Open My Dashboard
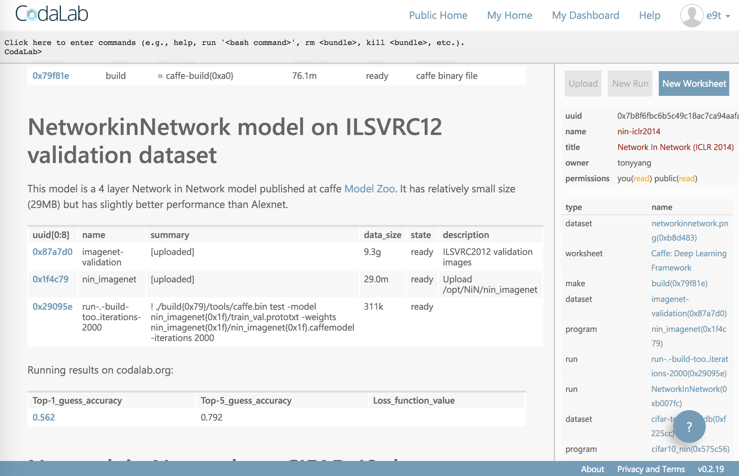 pos(585,15)
